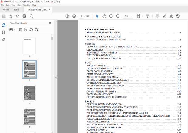
Task: Go to the previous page arrow
Action: tap(67, 16)
